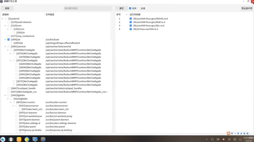
Task: Select the libc.so.6 dependency row
Action: coord(184,25)
